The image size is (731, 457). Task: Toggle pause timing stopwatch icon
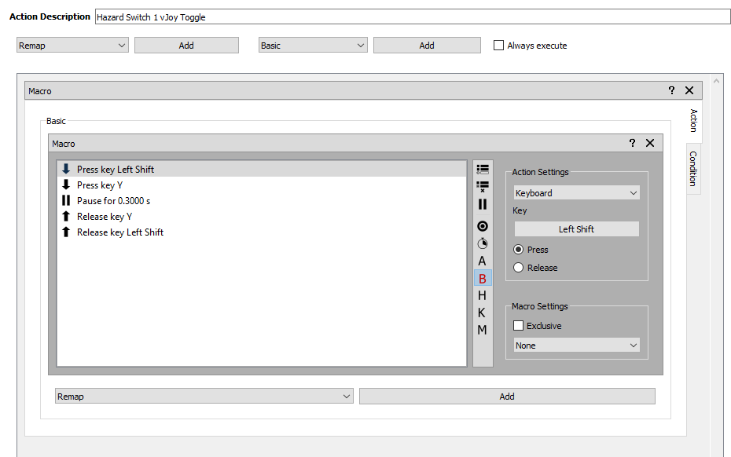483,243
